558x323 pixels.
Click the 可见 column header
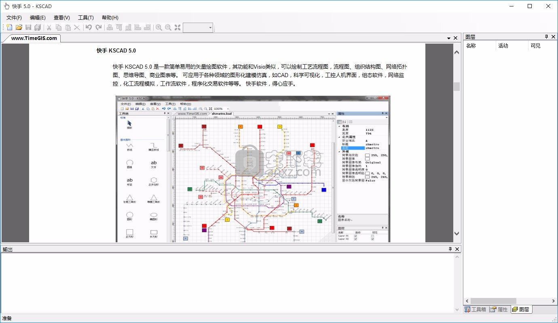click(x=543, y=46)
